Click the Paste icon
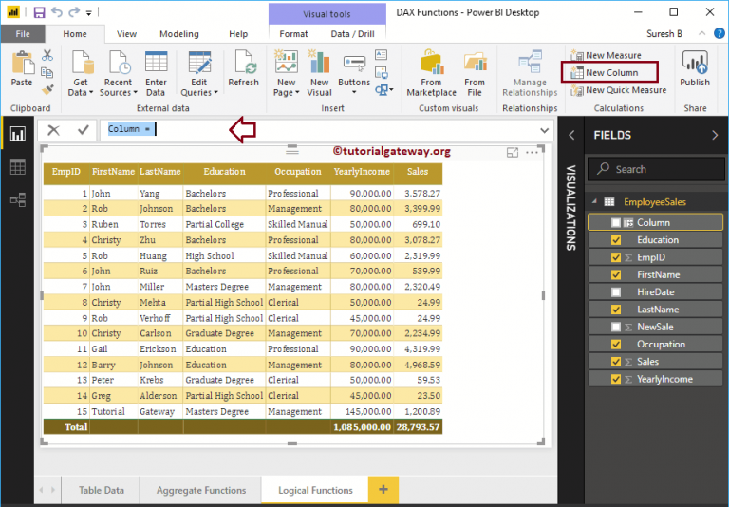729x507 pixels. (x=22, y=63)
